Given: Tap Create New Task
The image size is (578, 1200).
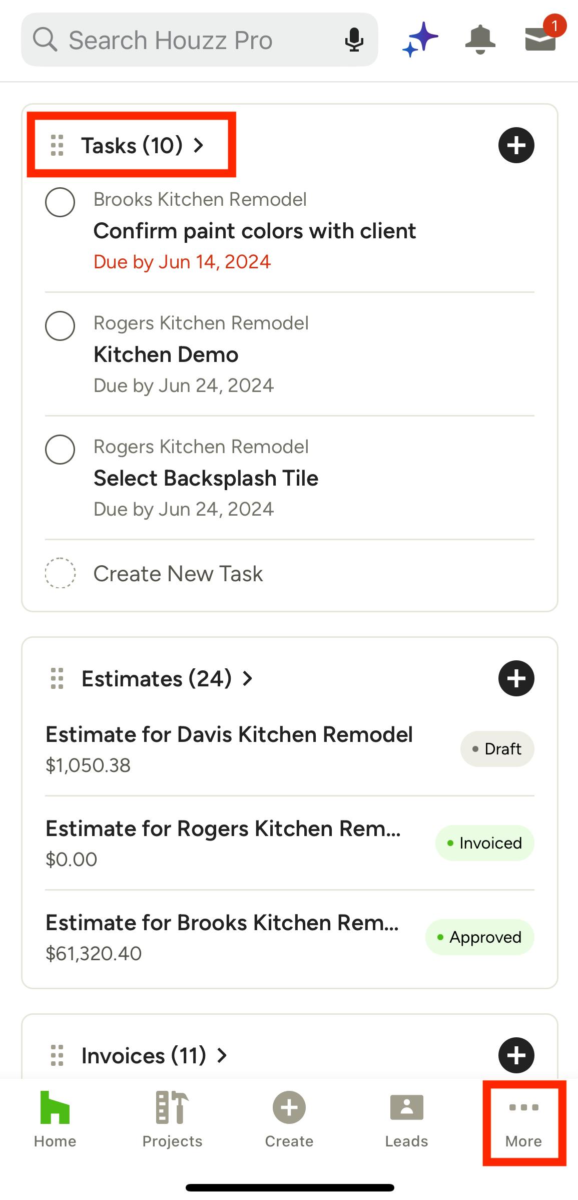Looking at the screenshot, I should 178,574.
